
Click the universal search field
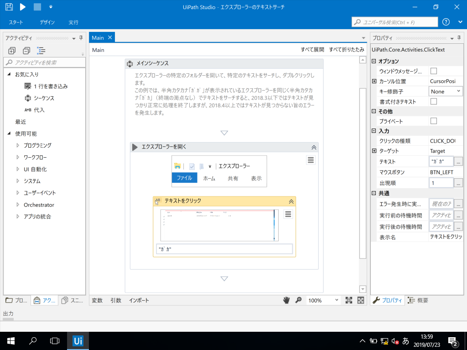click(395, 22)
